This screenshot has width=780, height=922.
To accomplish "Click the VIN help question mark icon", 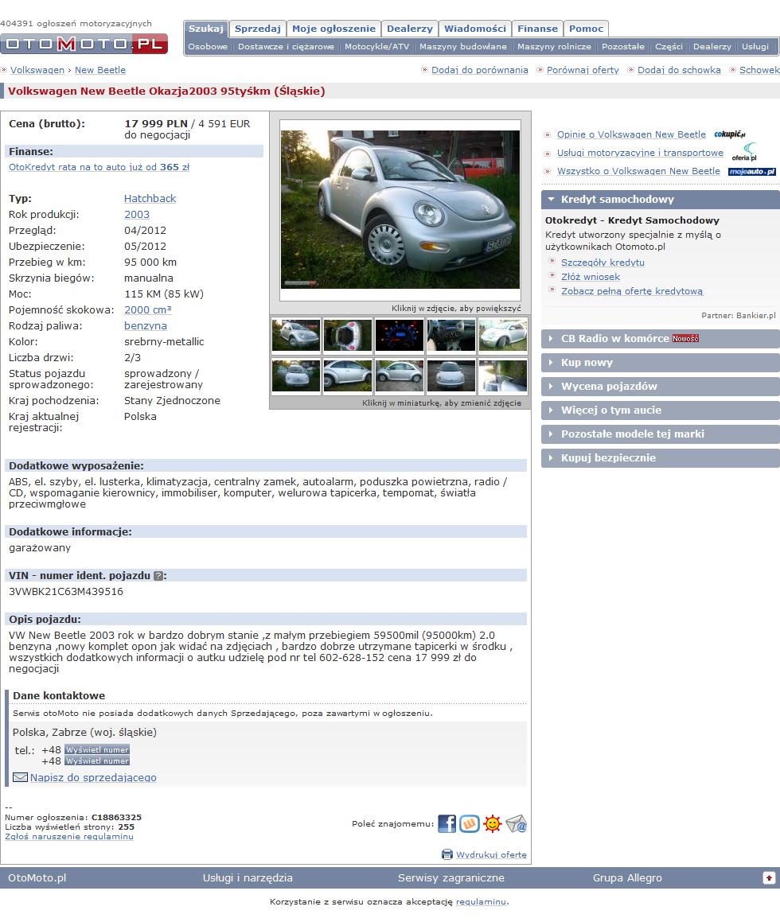I will [158, 576].
